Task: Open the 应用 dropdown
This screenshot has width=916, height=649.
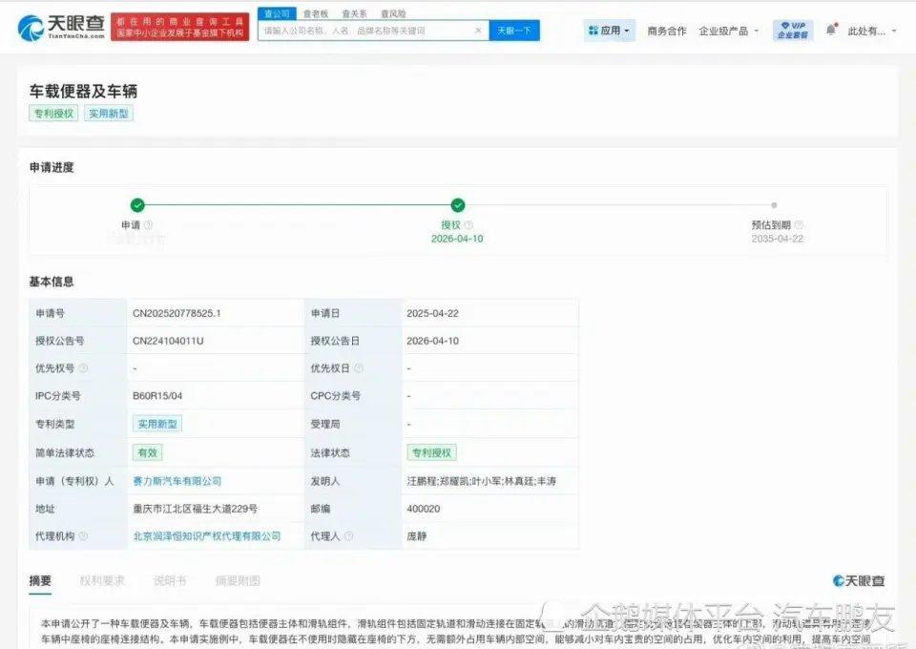Action: (609, 31)
